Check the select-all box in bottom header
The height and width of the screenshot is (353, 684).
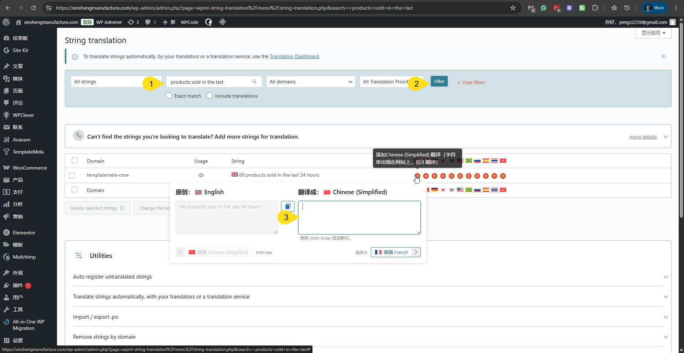tap(74, 190)
